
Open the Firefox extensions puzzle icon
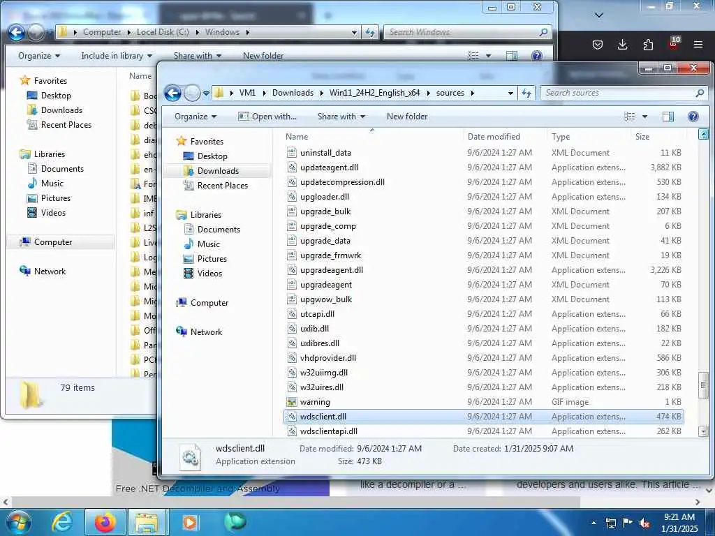(648, 45)
